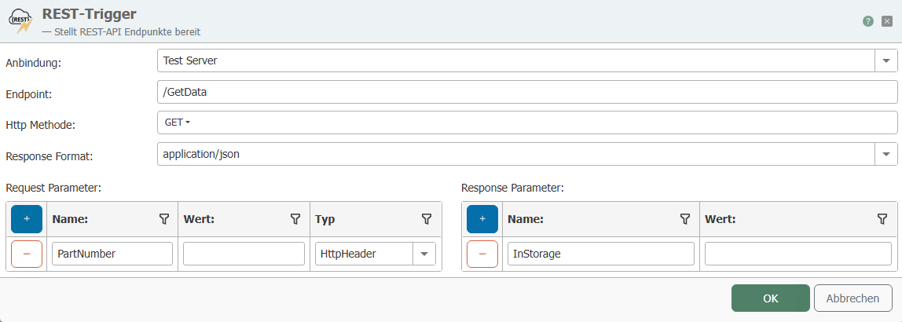This screenshot has width=902, height=322.
Task: Close the REST-Trigger dialog with the X icon
Action: click(x=887, y=21)
